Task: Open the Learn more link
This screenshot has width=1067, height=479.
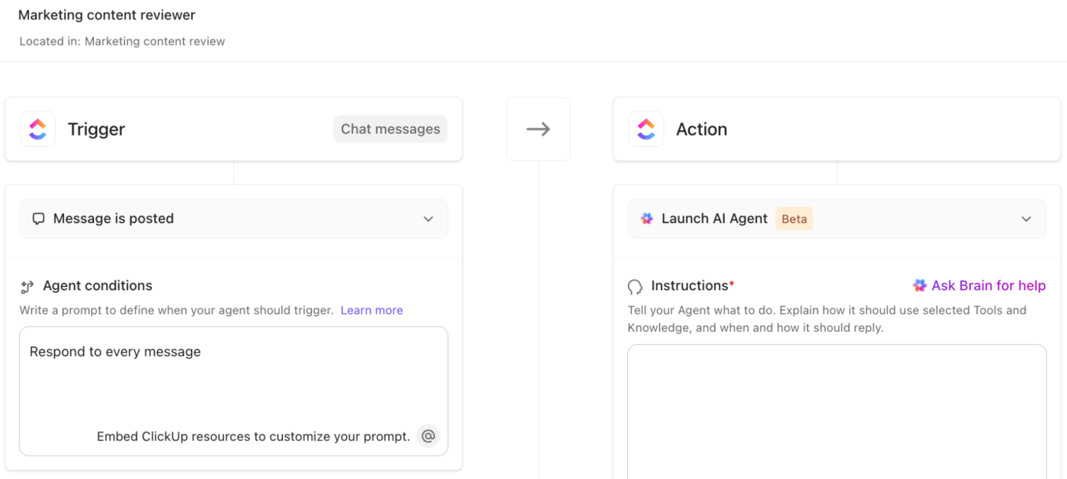Action: click(x=372, y=310)
